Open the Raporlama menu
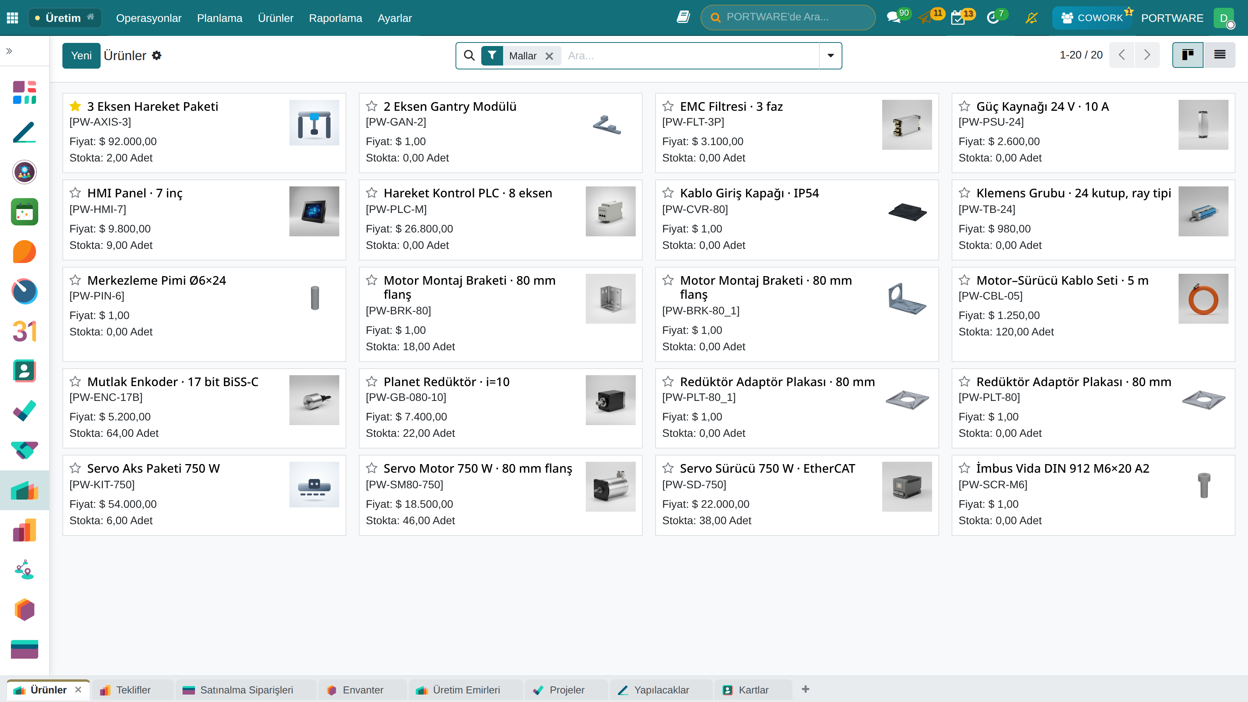Image resolution: width=1248 pixels, height=702 pixels. click(x=335, y=18)
